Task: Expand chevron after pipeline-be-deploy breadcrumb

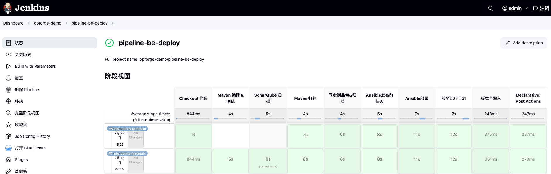Action: [113, 23]
